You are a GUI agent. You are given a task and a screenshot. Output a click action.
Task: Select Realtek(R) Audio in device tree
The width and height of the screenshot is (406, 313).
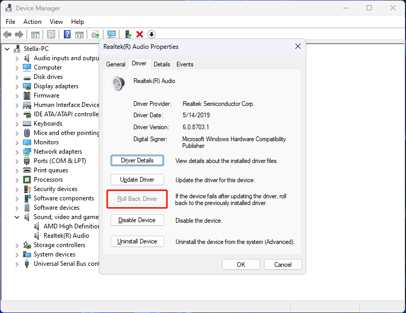pos(66,236)
